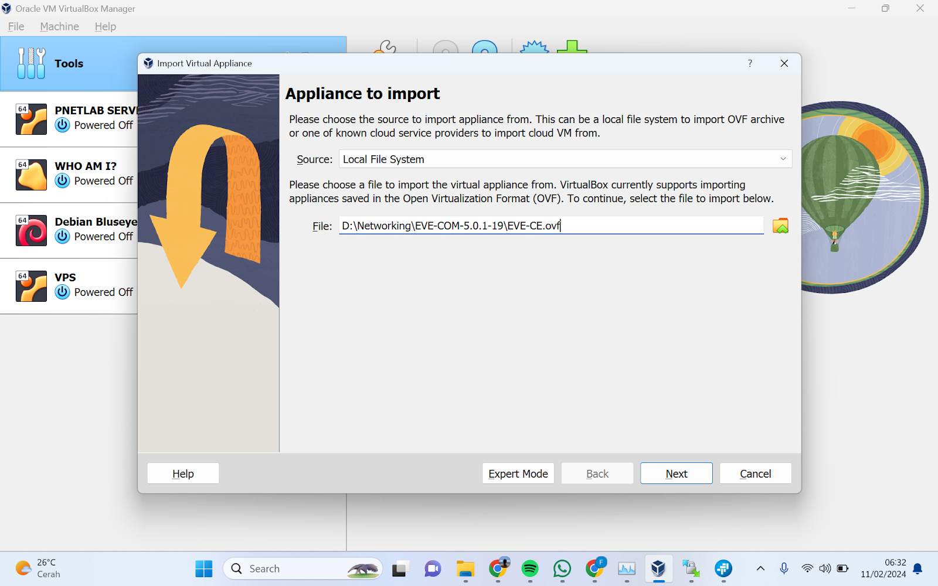Image resolution: width=938 pixels, height=586 pixels.
Task: Switch to Expert Mode
Action: 518,473
